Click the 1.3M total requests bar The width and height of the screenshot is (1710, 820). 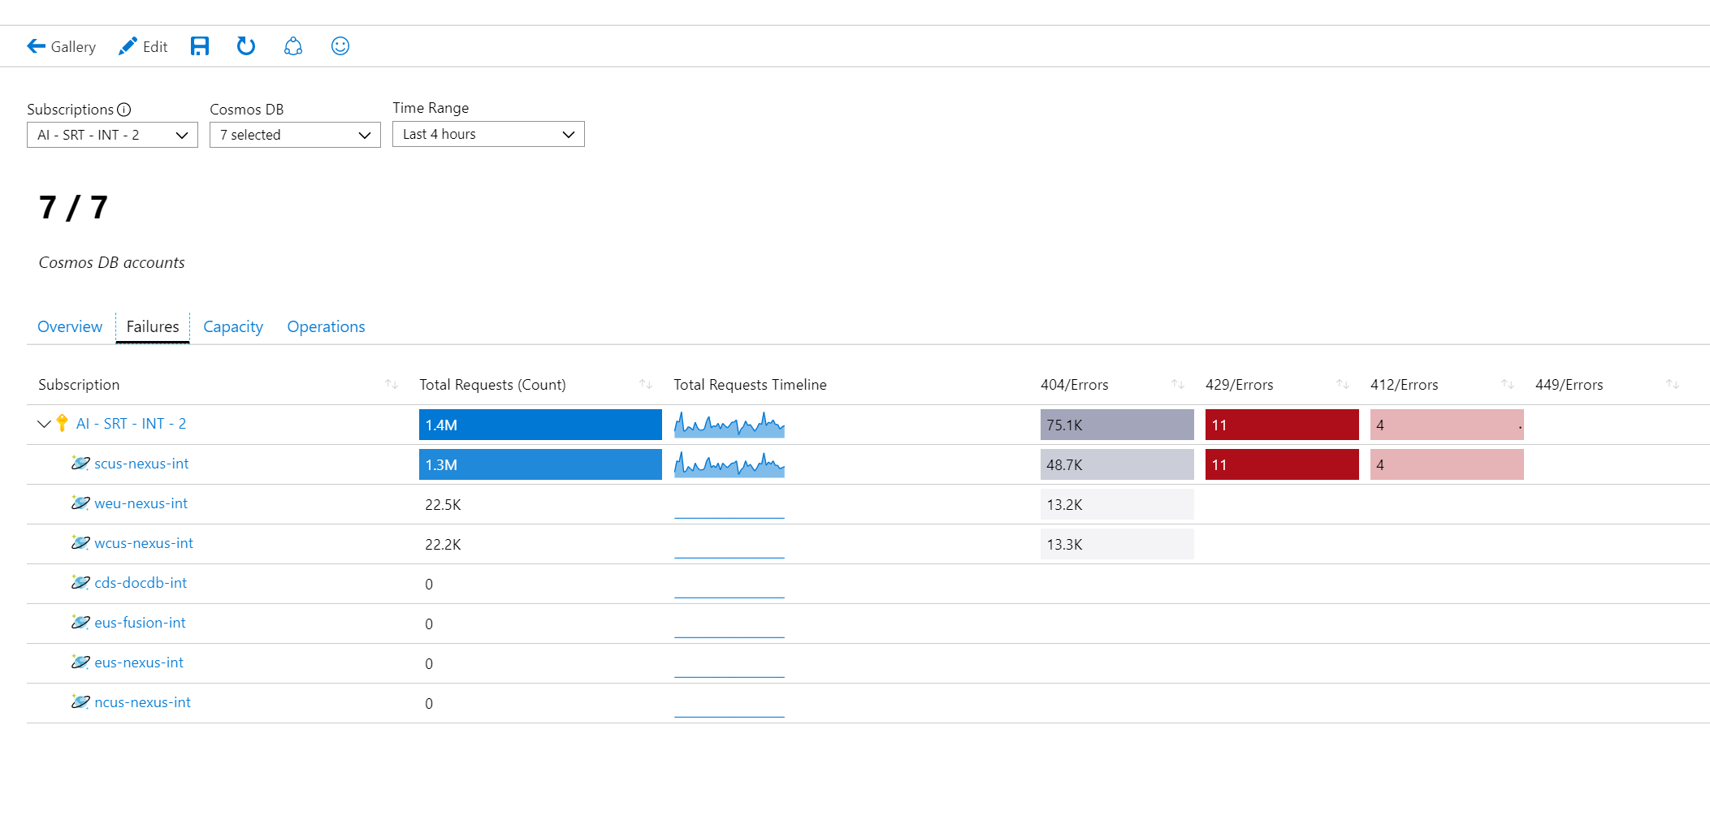click(x=540, y=464)
